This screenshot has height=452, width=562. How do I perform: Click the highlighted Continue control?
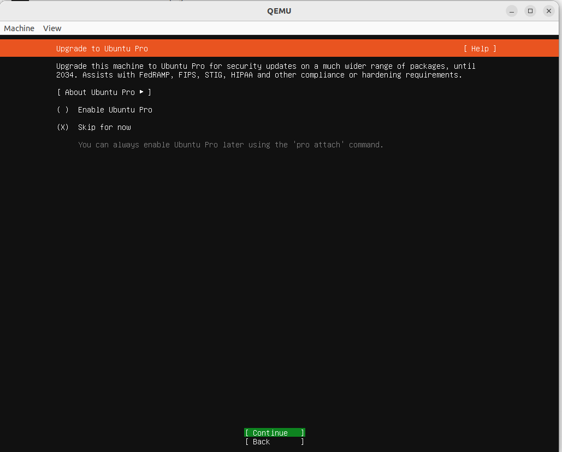(x=274, y=432)
